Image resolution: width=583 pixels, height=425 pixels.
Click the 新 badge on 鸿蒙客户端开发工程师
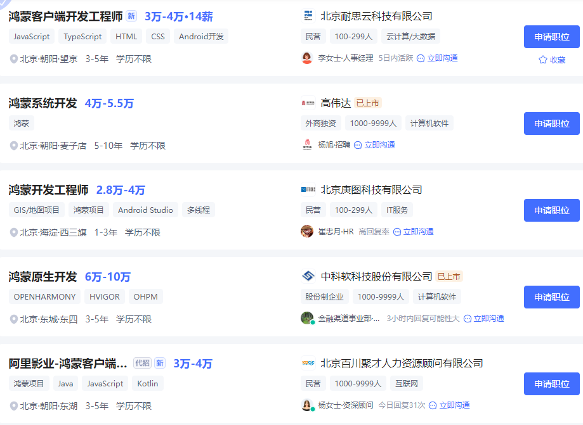point(131,16)
